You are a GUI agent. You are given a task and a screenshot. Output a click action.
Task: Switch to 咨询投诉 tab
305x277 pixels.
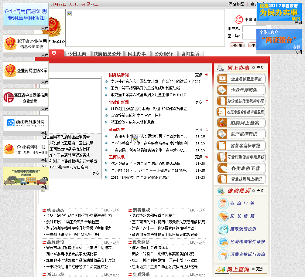point(190,54)
